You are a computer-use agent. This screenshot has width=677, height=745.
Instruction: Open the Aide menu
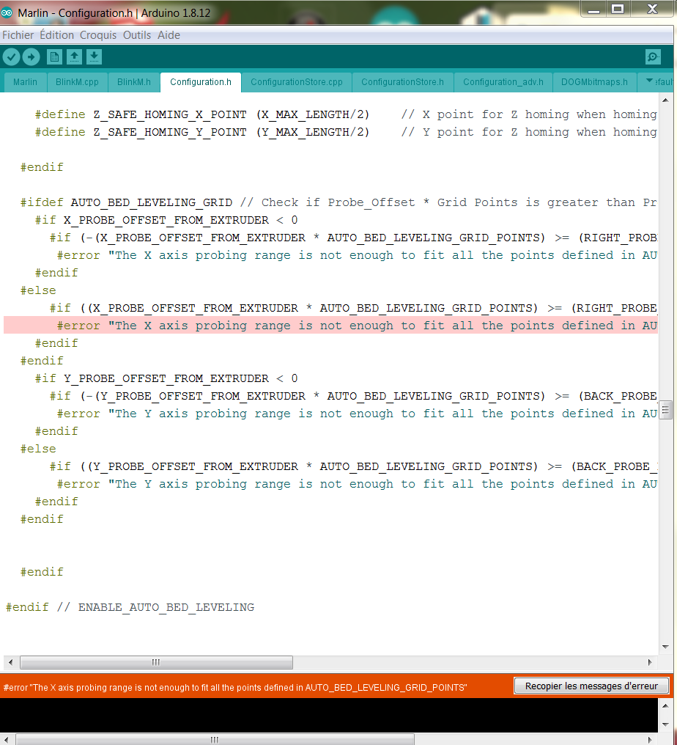click(169, 35)
